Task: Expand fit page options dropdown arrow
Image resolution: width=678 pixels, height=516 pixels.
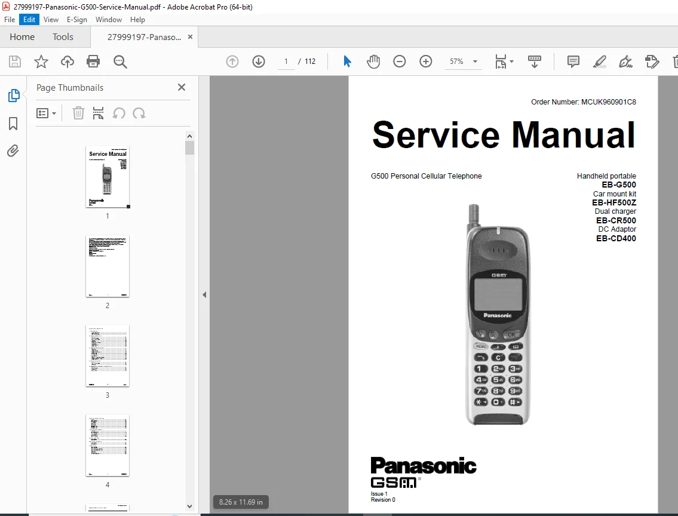Action: tap(511, 62)
